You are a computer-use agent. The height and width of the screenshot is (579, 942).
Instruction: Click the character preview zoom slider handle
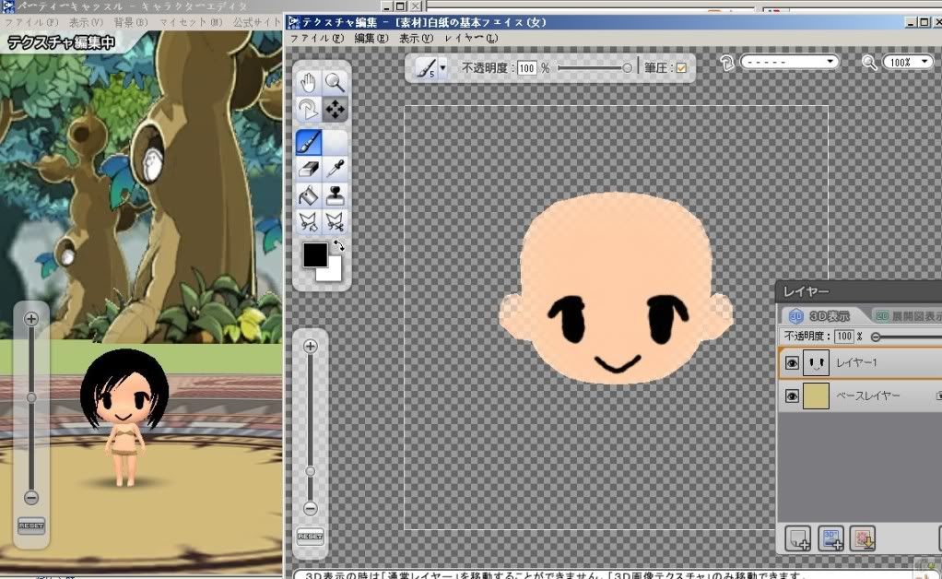coord(31,397)
